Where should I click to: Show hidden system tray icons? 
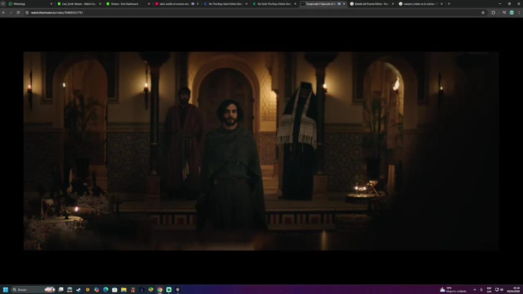(475, 290)
